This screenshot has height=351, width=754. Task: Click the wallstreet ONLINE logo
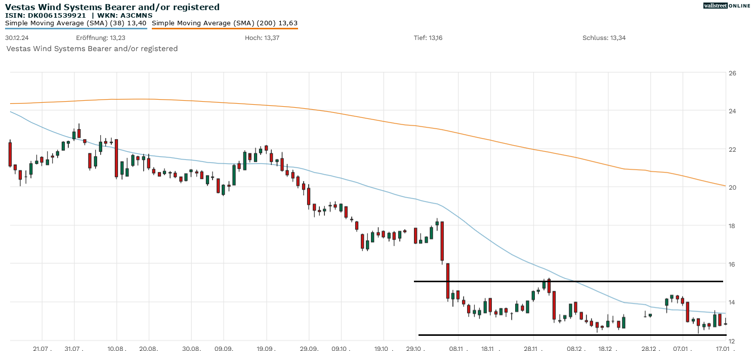727,6
